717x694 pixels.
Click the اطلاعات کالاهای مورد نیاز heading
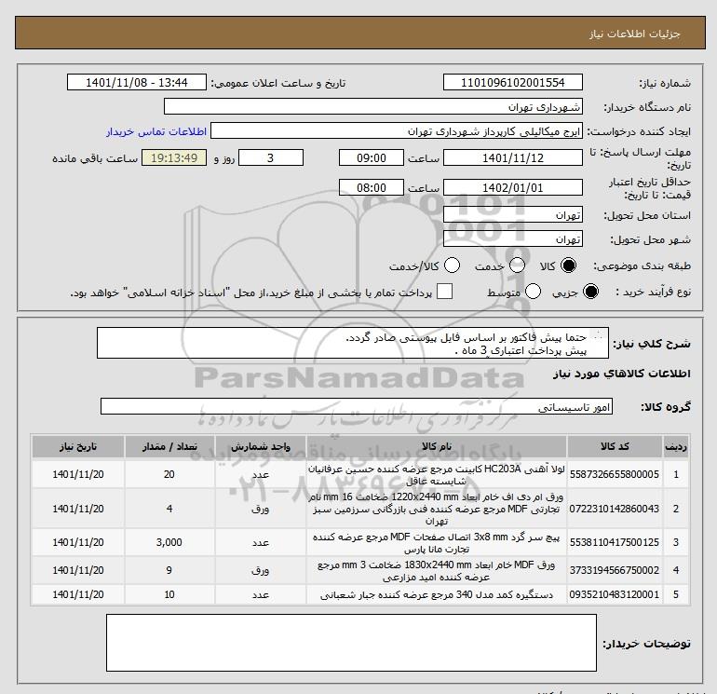pos(622,374)
